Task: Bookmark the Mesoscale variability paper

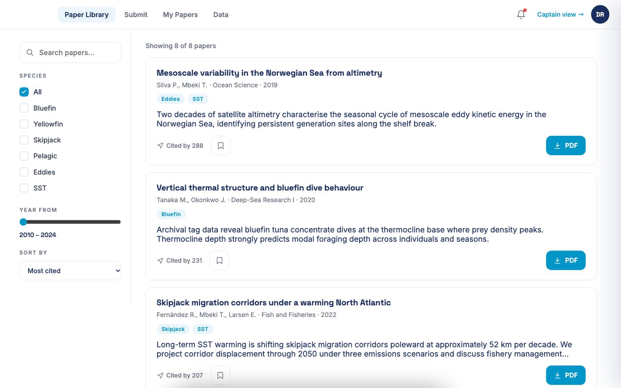Action: point(221,146)
